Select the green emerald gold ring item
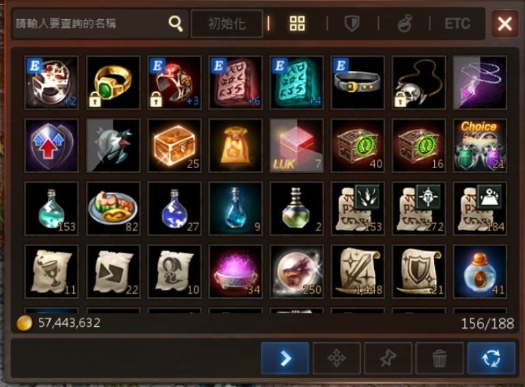This screenshot has height=387, width=525. click(113, 83)
